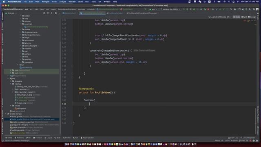Select gradle.properties file in tree

[x=26, y=127]
